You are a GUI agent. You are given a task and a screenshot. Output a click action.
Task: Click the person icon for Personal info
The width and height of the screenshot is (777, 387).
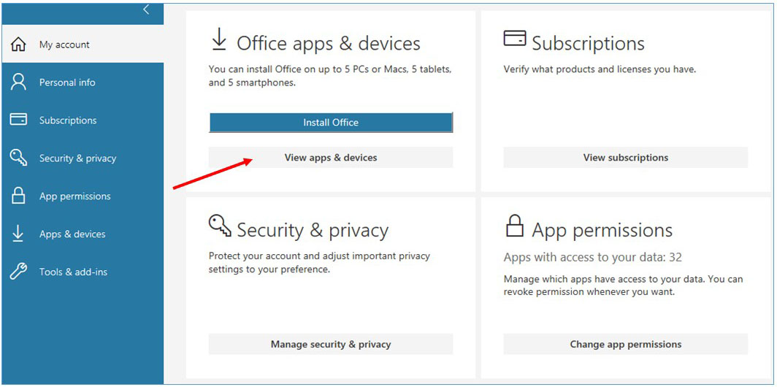(18, 83)
